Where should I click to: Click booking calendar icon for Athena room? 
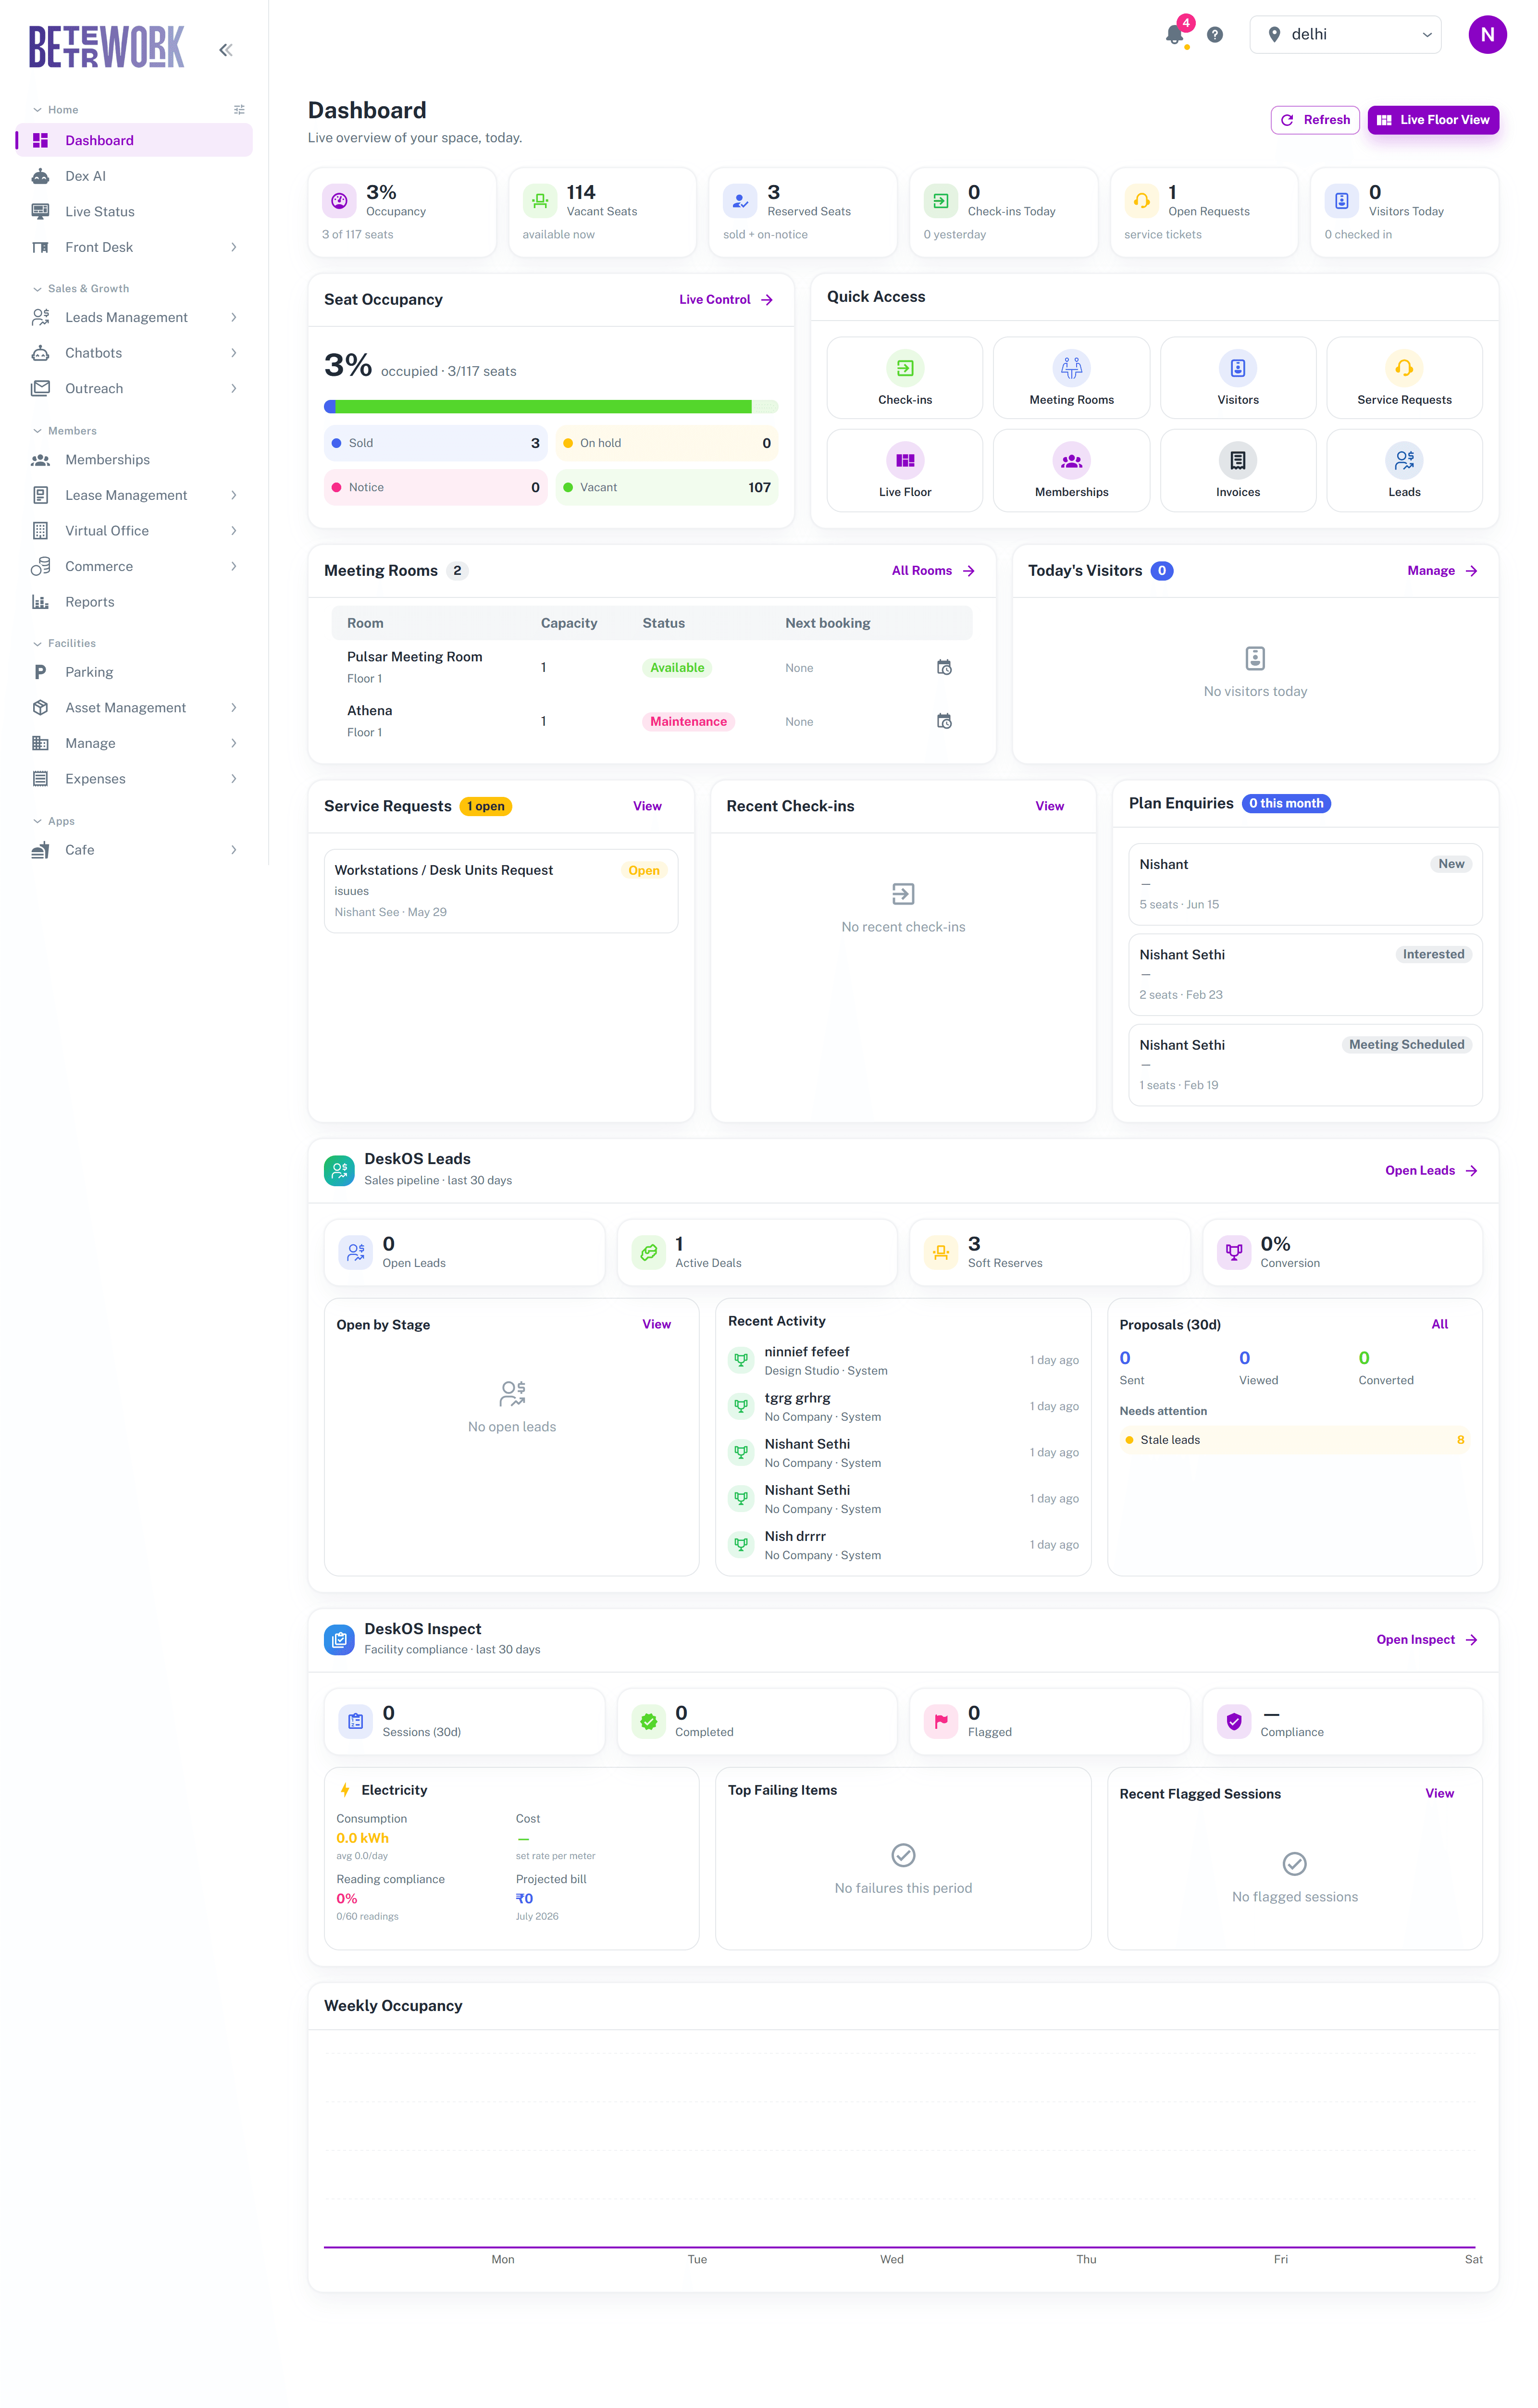click(944, 721)
